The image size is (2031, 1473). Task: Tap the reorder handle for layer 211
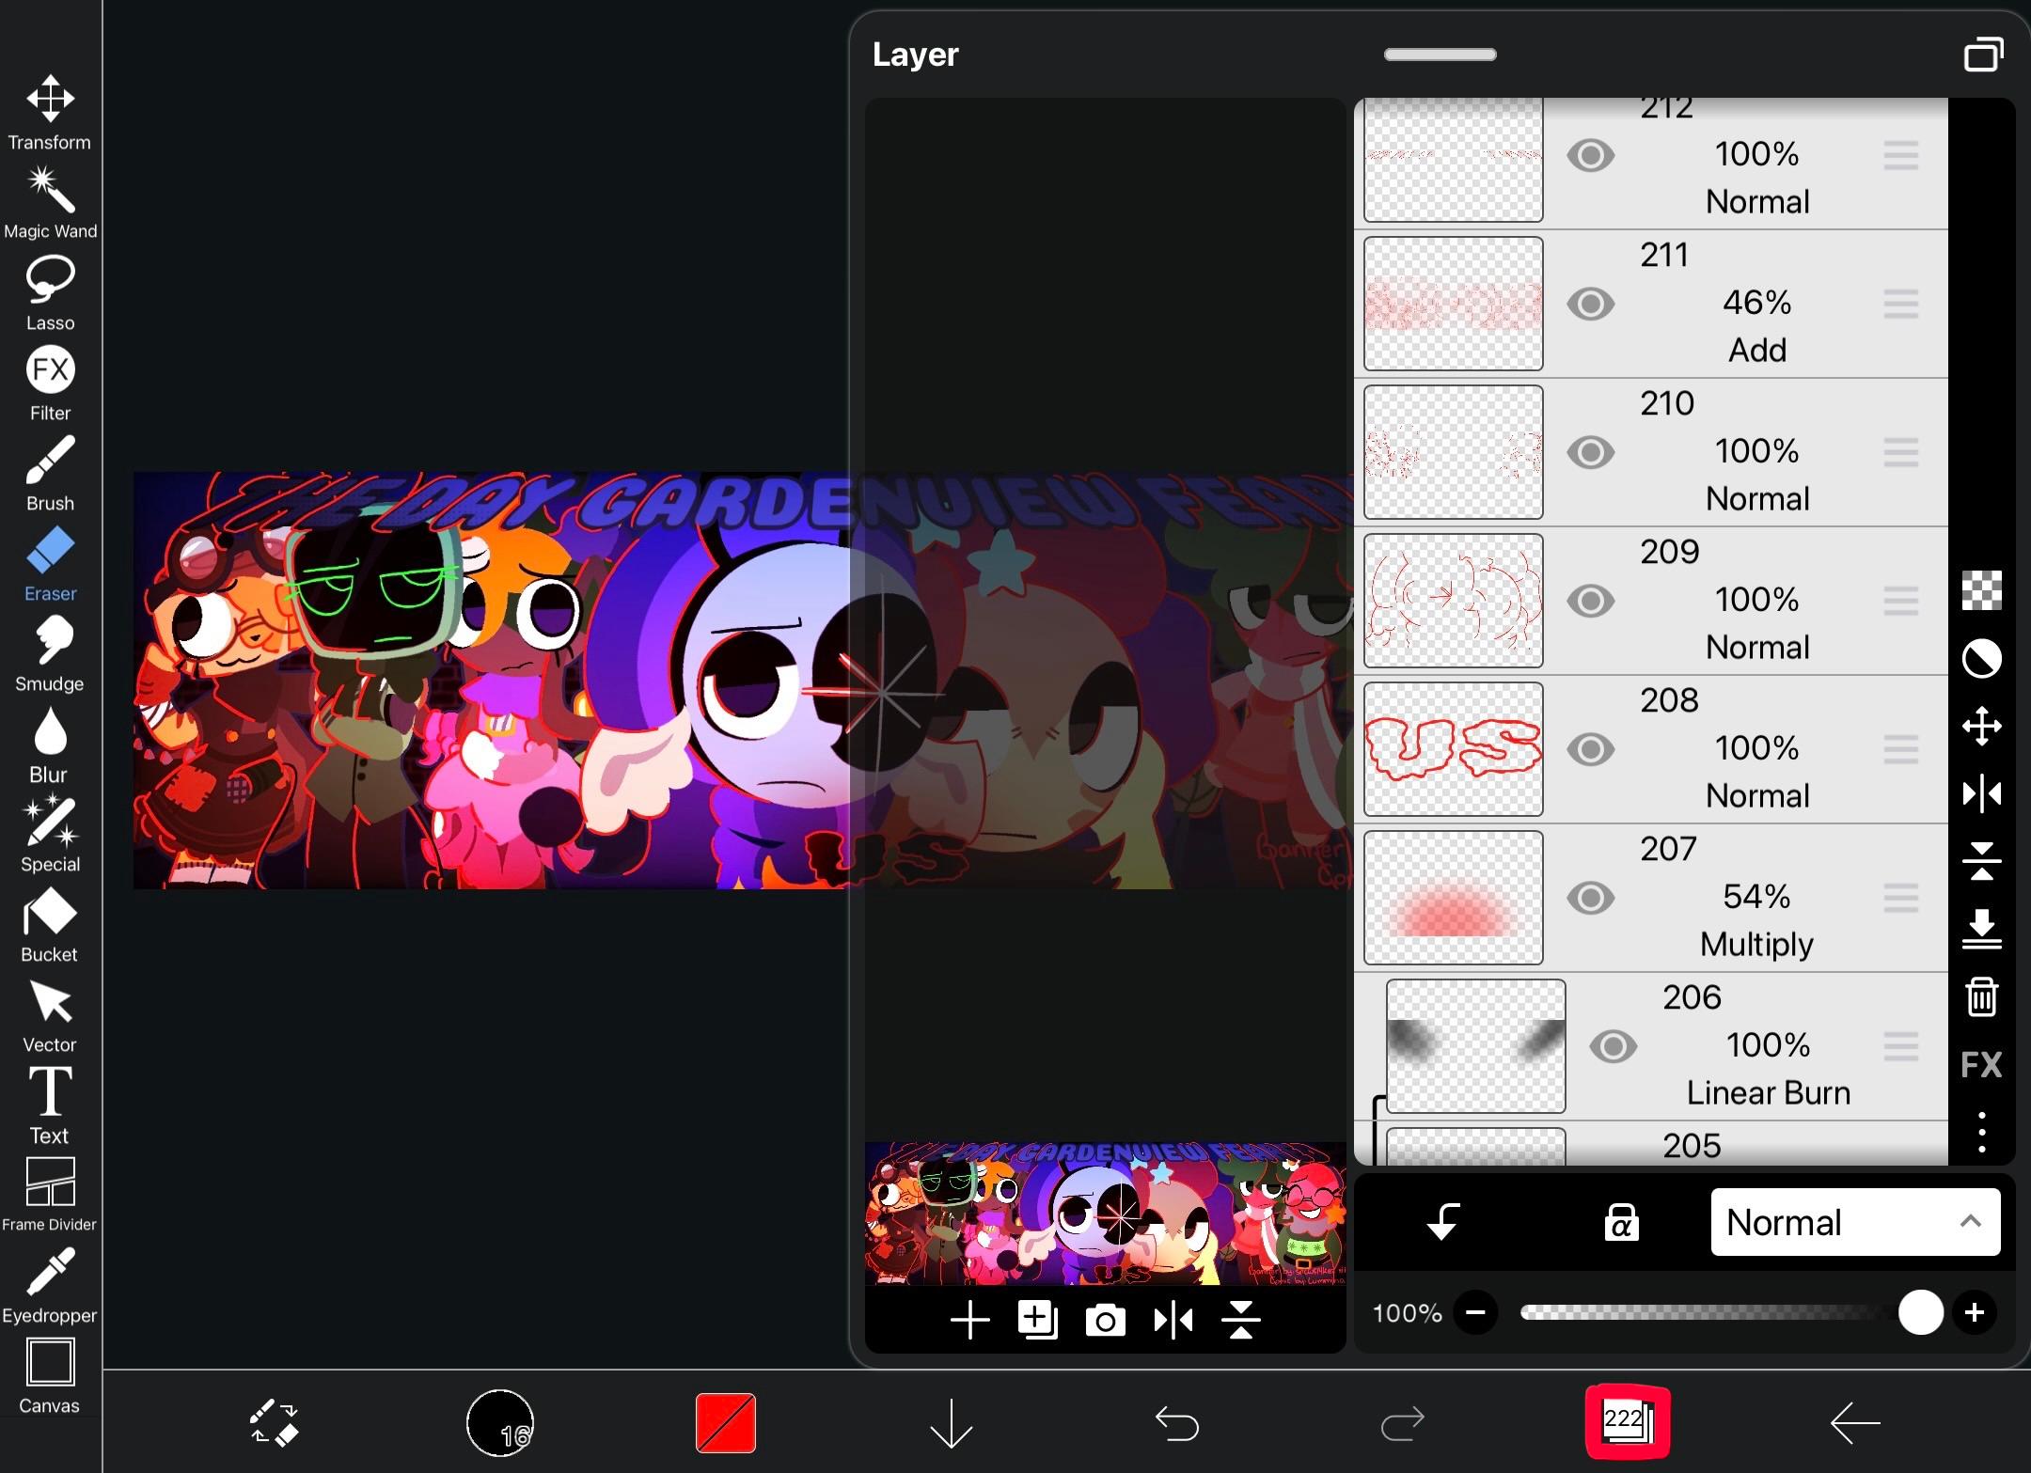(x=1900, y=304)
